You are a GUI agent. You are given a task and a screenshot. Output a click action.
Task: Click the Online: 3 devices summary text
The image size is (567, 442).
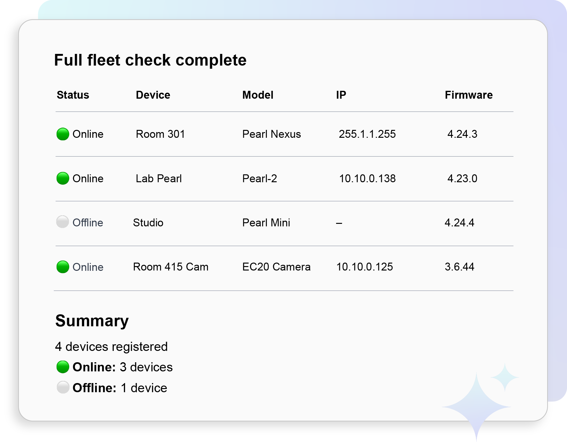(123, 367)
